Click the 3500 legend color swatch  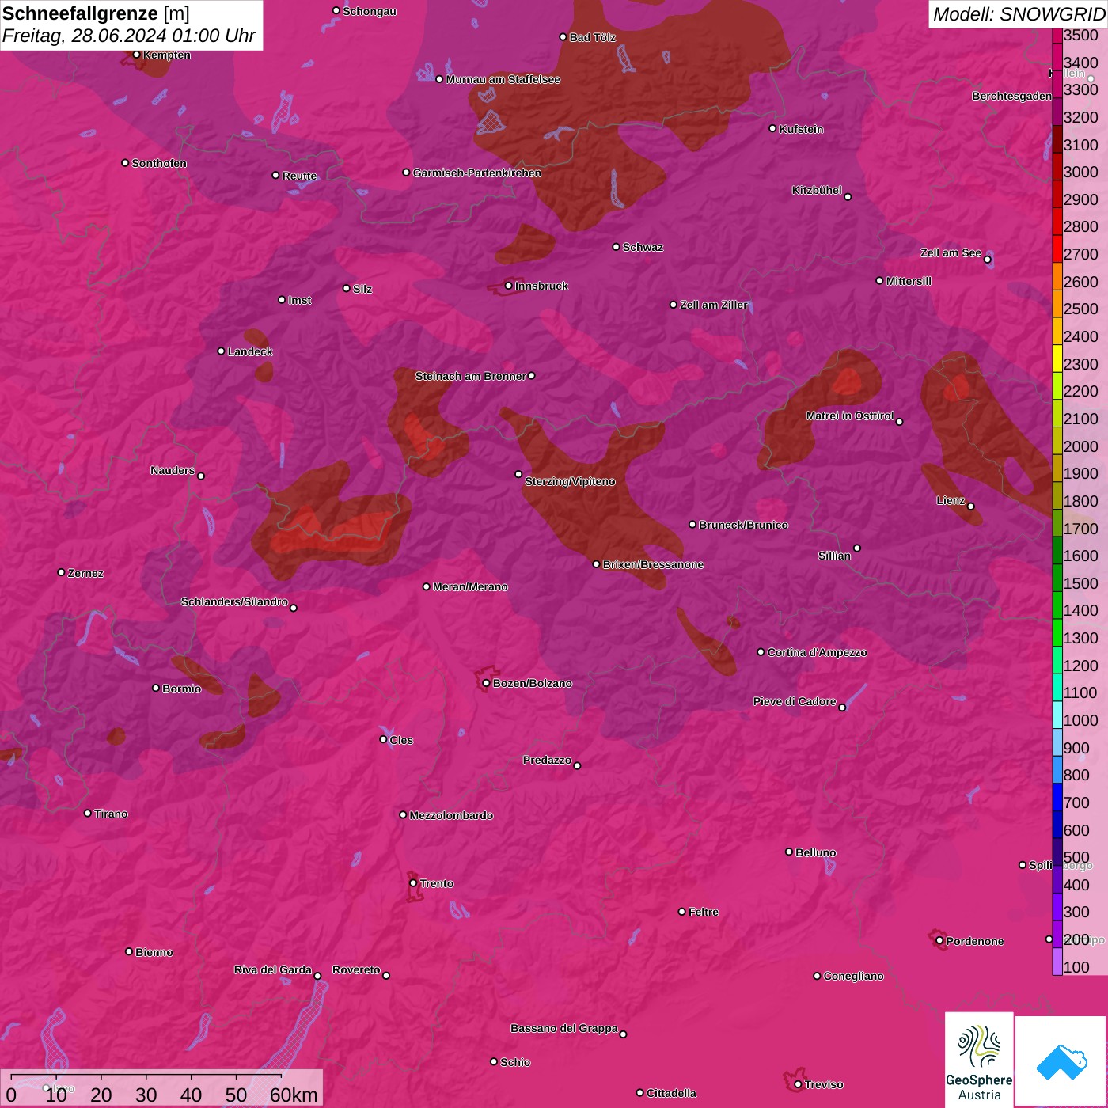1057,35
